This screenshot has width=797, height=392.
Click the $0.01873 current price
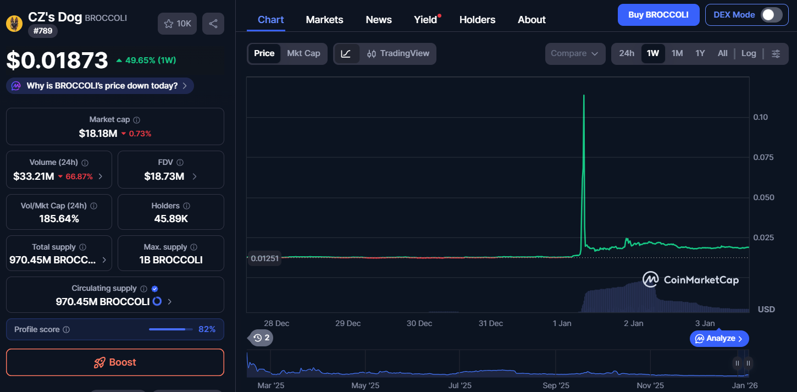click(x=57, y=60)
